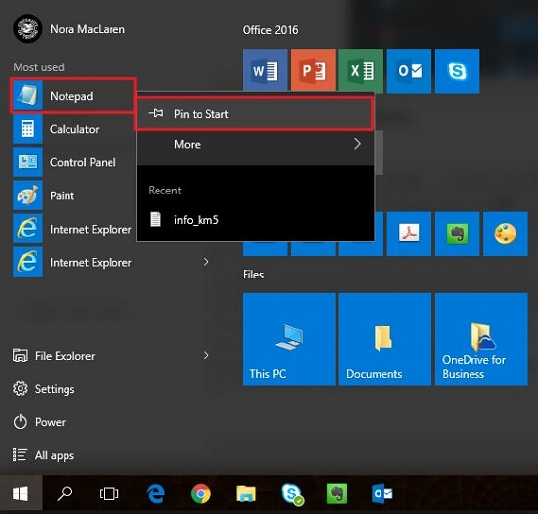Screen dimensions: 538x514
Task: Click the Recent label in context menu
Action: click(x=164, y=191)
